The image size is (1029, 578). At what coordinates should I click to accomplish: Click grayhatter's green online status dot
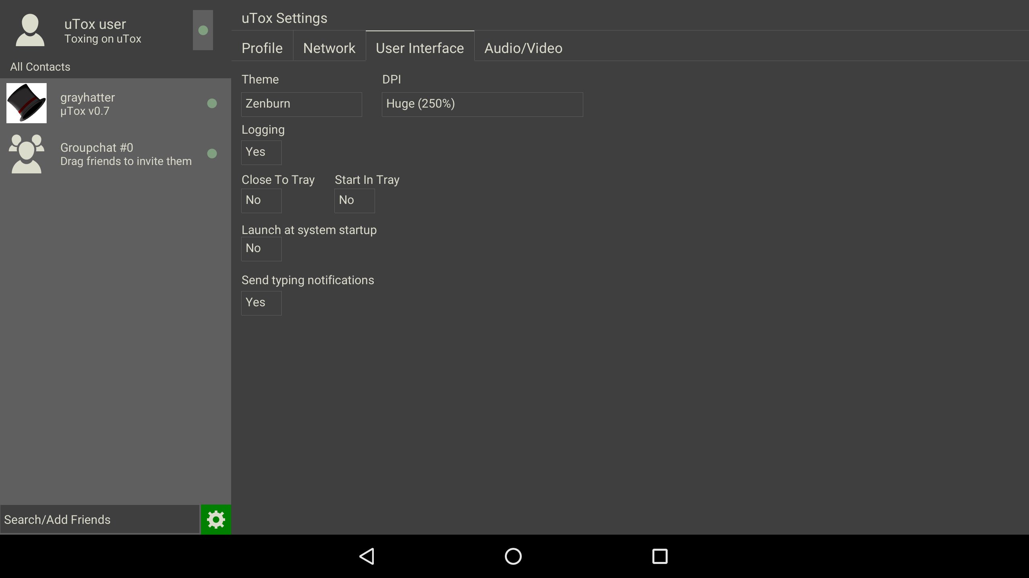point(212,103)
